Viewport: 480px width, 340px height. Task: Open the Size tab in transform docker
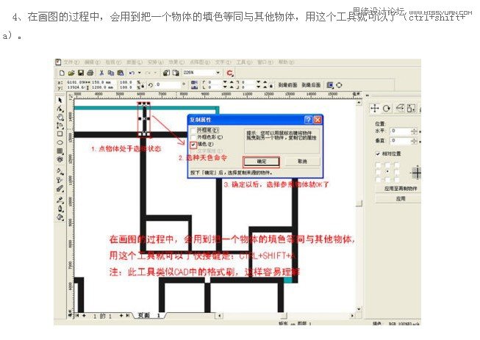(x=411, y=108)
